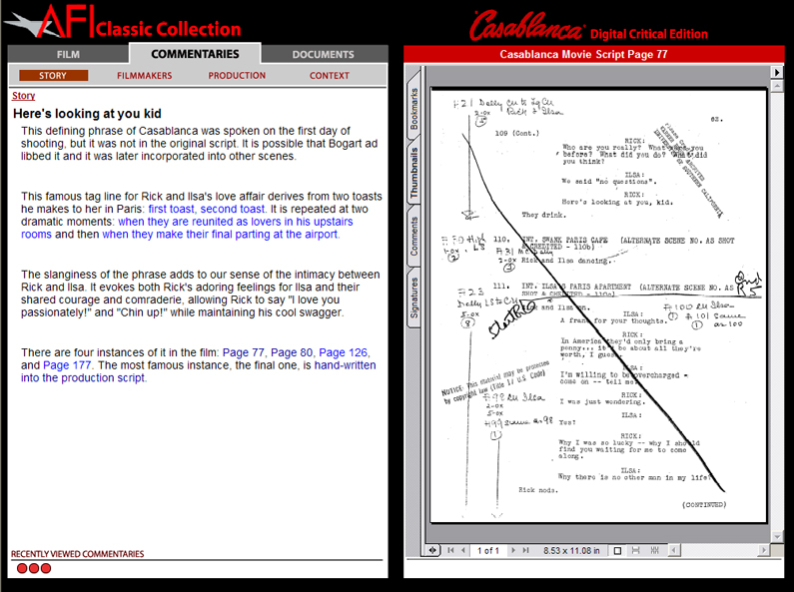Jump to the last page of document
This screenshot has height=592, width=794.
tap(525, 550)
